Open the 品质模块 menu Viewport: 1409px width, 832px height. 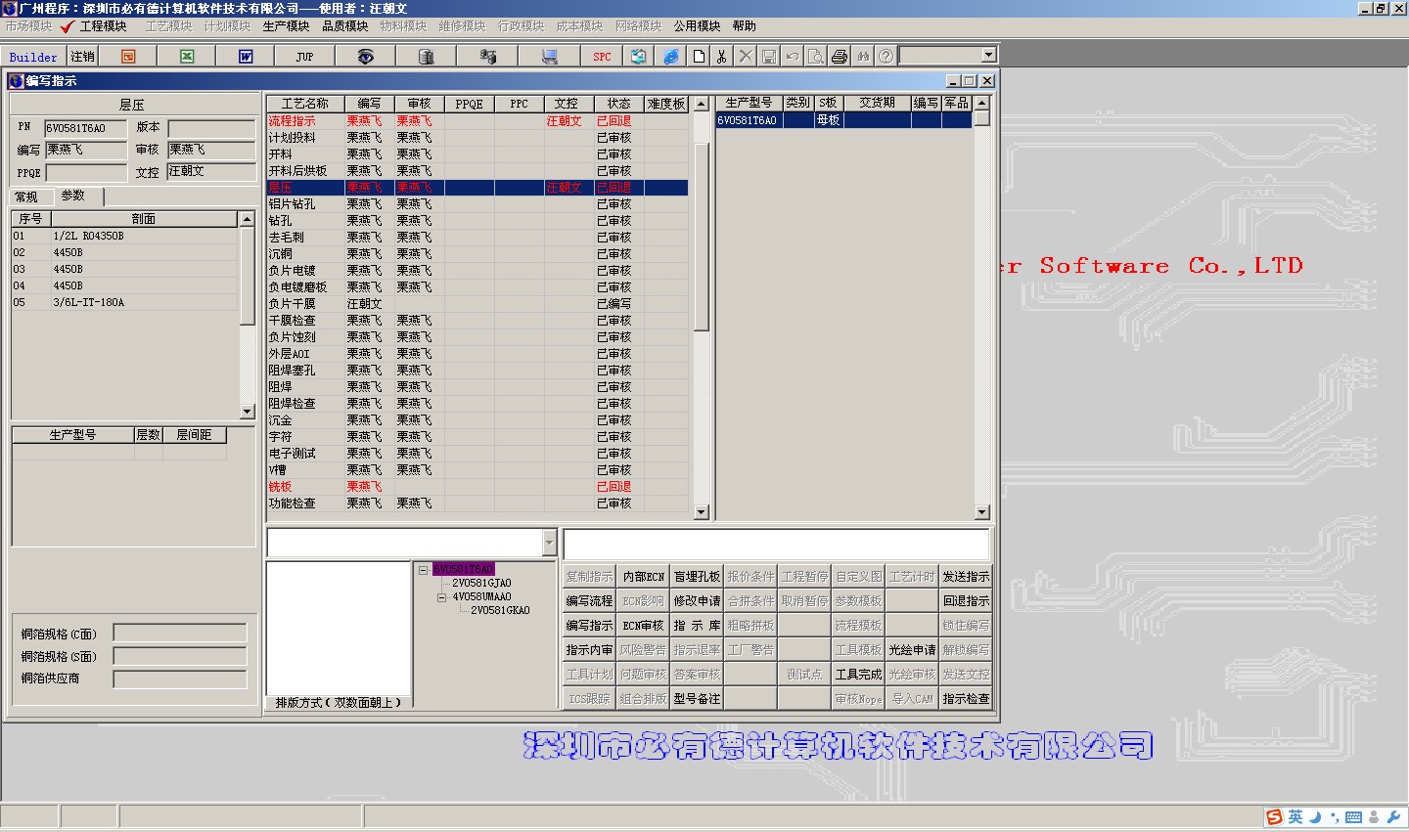344,26
